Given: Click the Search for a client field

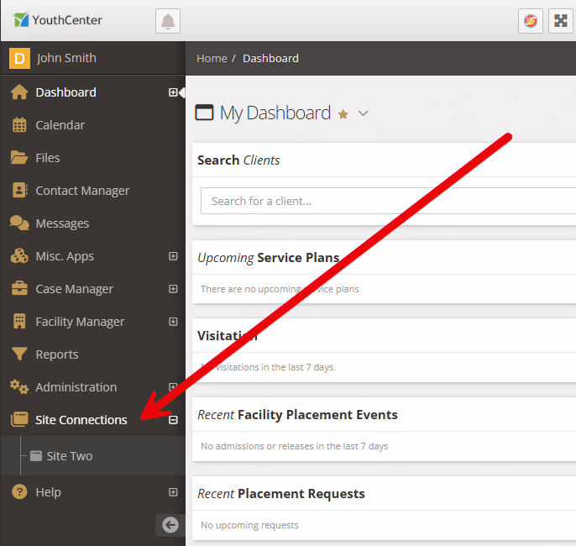Looking at the screenshot, I should tap(388, 201).
